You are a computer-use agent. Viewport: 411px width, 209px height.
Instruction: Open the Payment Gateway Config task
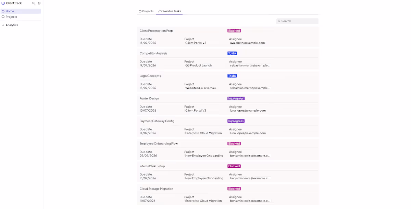click(x=157, y=121)
